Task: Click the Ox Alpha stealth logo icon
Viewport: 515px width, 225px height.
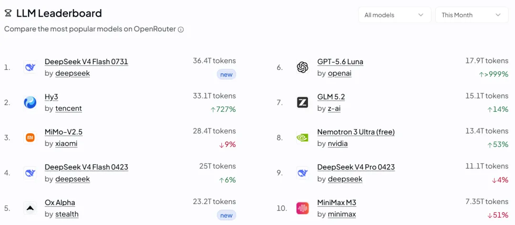Action: 30,208
